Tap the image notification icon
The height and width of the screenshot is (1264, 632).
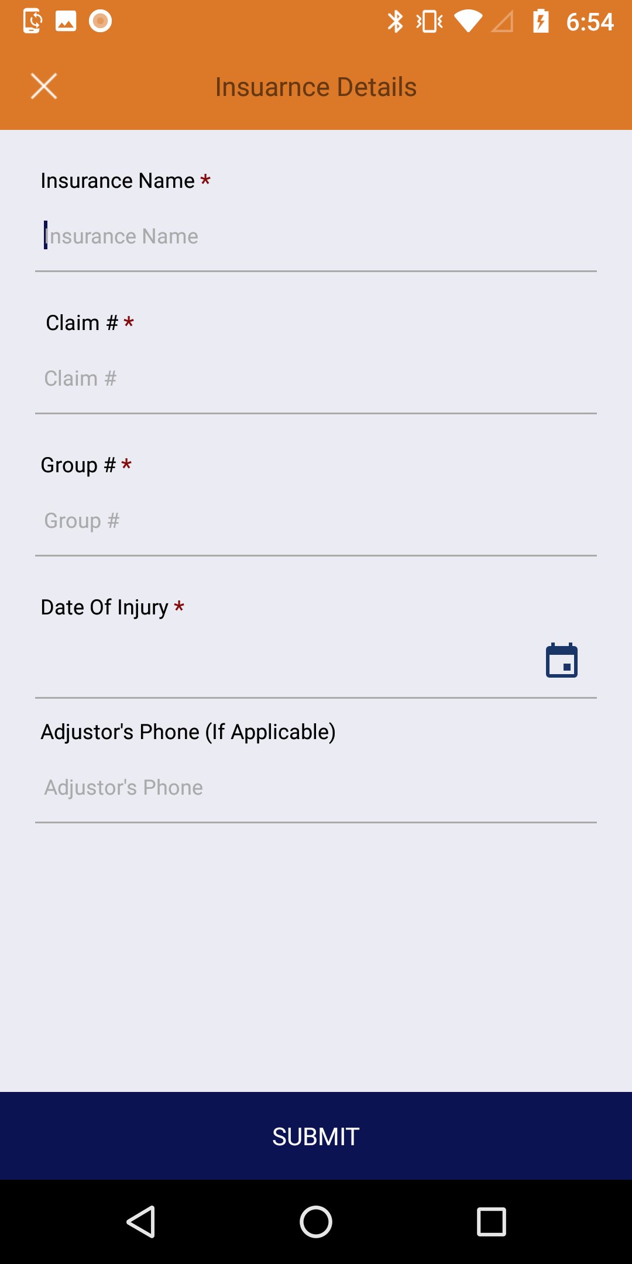[66, 21]
